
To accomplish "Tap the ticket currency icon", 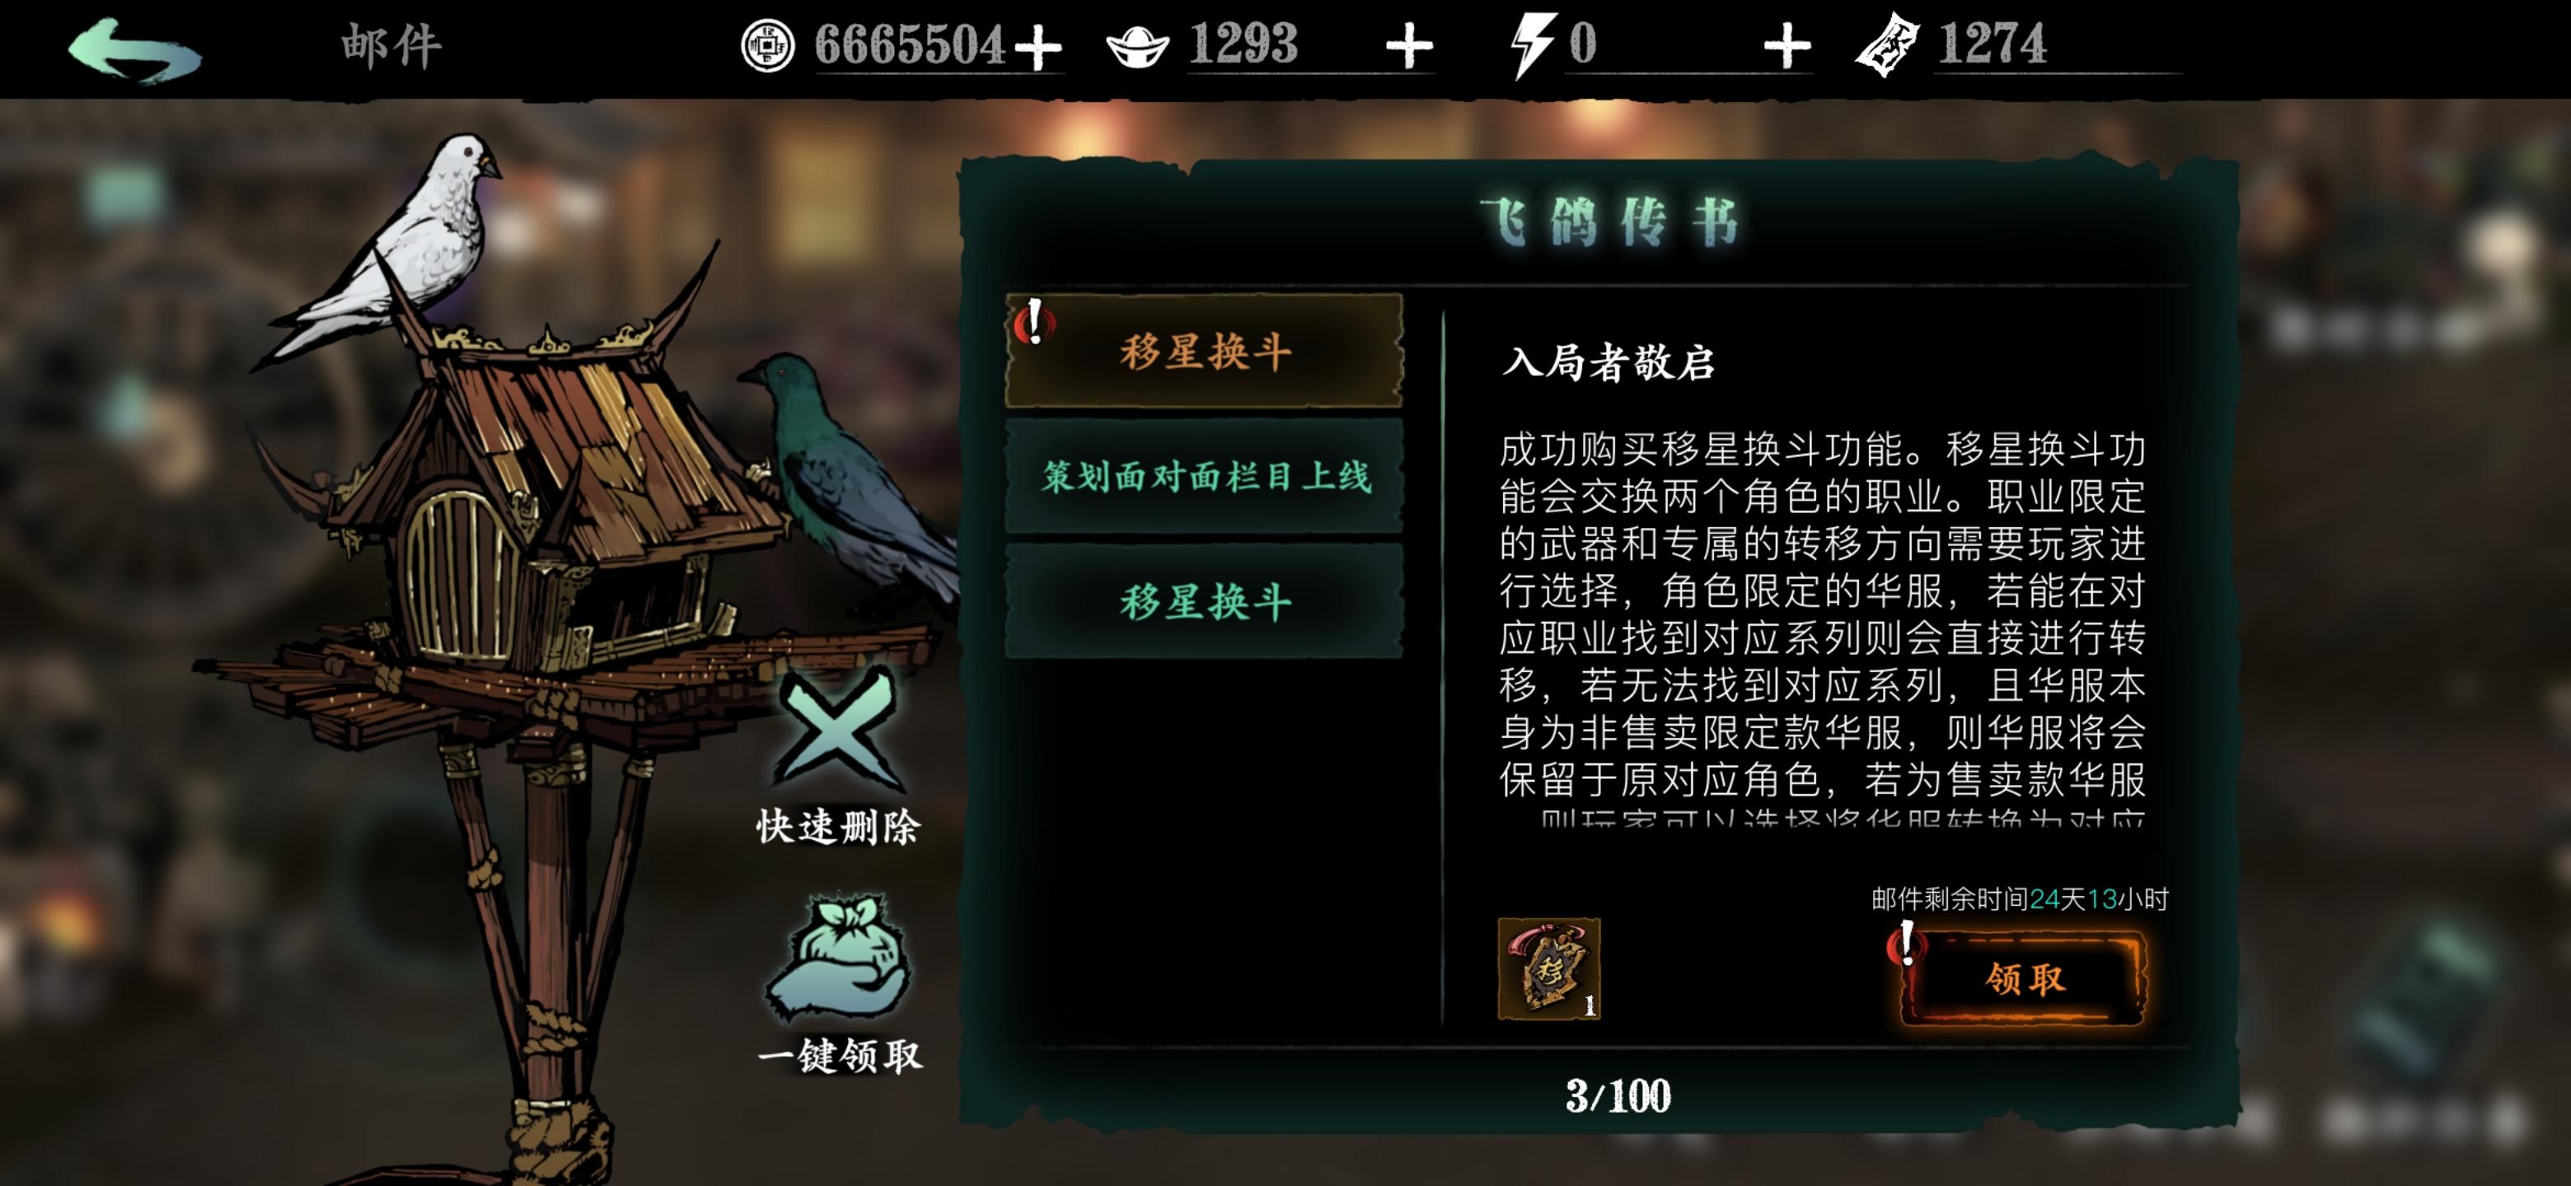I will 1889,46.
